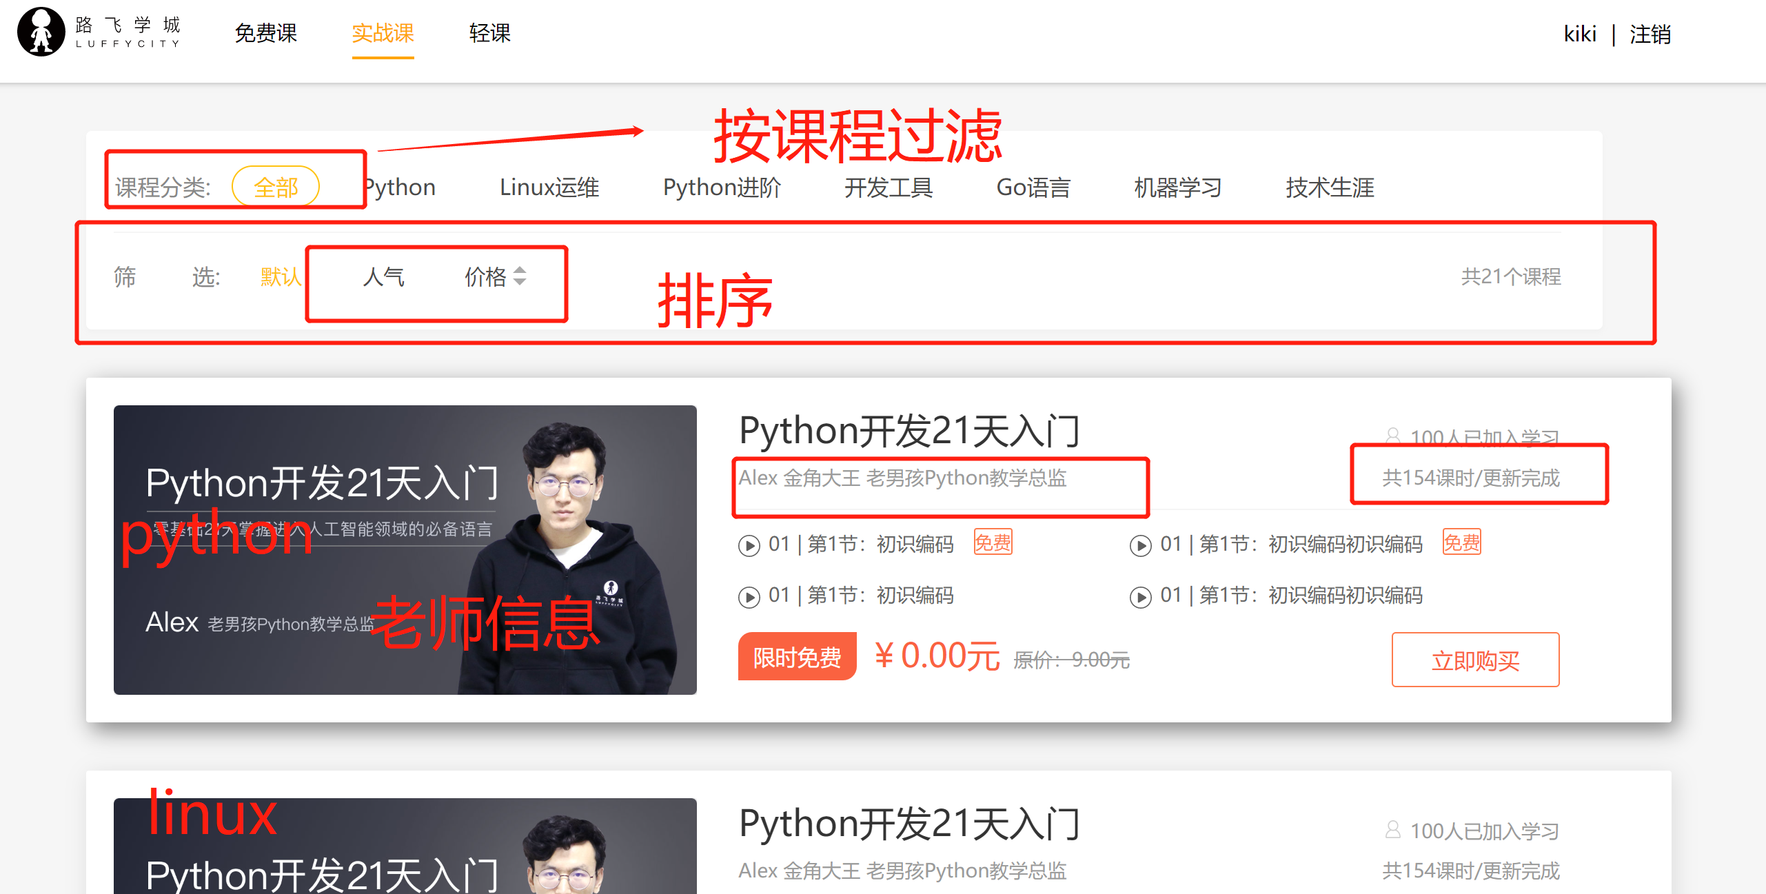Open first course thumbnail Python开发21天入门

[405, 549]
